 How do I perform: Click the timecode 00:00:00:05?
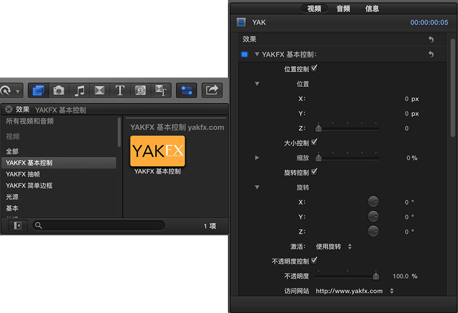[429, 23]
